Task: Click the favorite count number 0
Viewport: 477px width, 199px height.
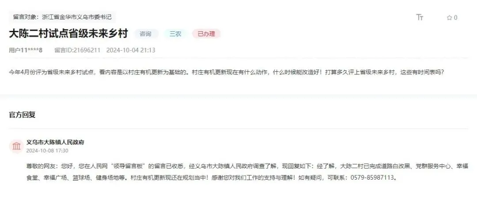Action: (x=455, y=18)
